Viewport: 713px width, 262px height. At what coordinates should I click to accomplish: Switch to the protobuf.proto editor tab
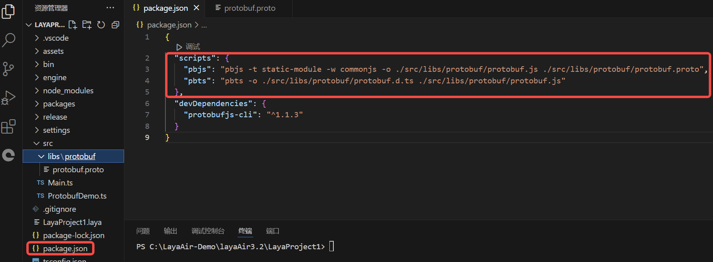click(x=249, y=8)
